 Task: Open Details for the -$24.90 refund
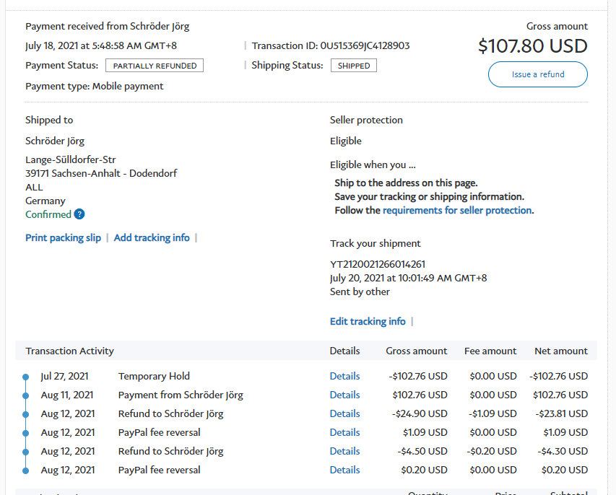[x=344, y=413]
